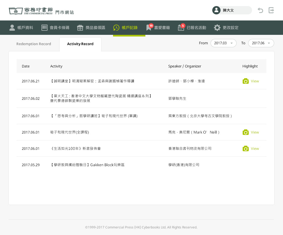The image size is (283, 235).
Task: Open 已報名活動 calendar with 5 badge
Action: [192, 28]
